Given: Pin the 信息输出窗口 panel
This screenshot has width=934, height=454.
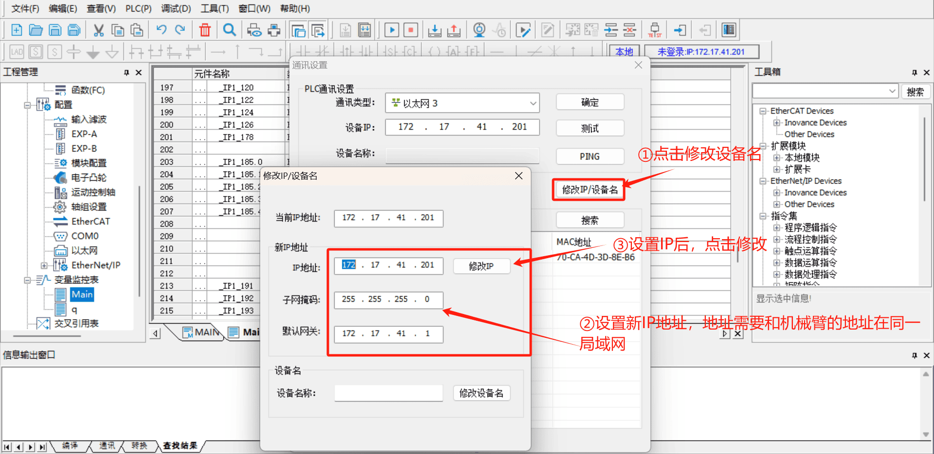Looking at the screenshot, I should 915,355.
